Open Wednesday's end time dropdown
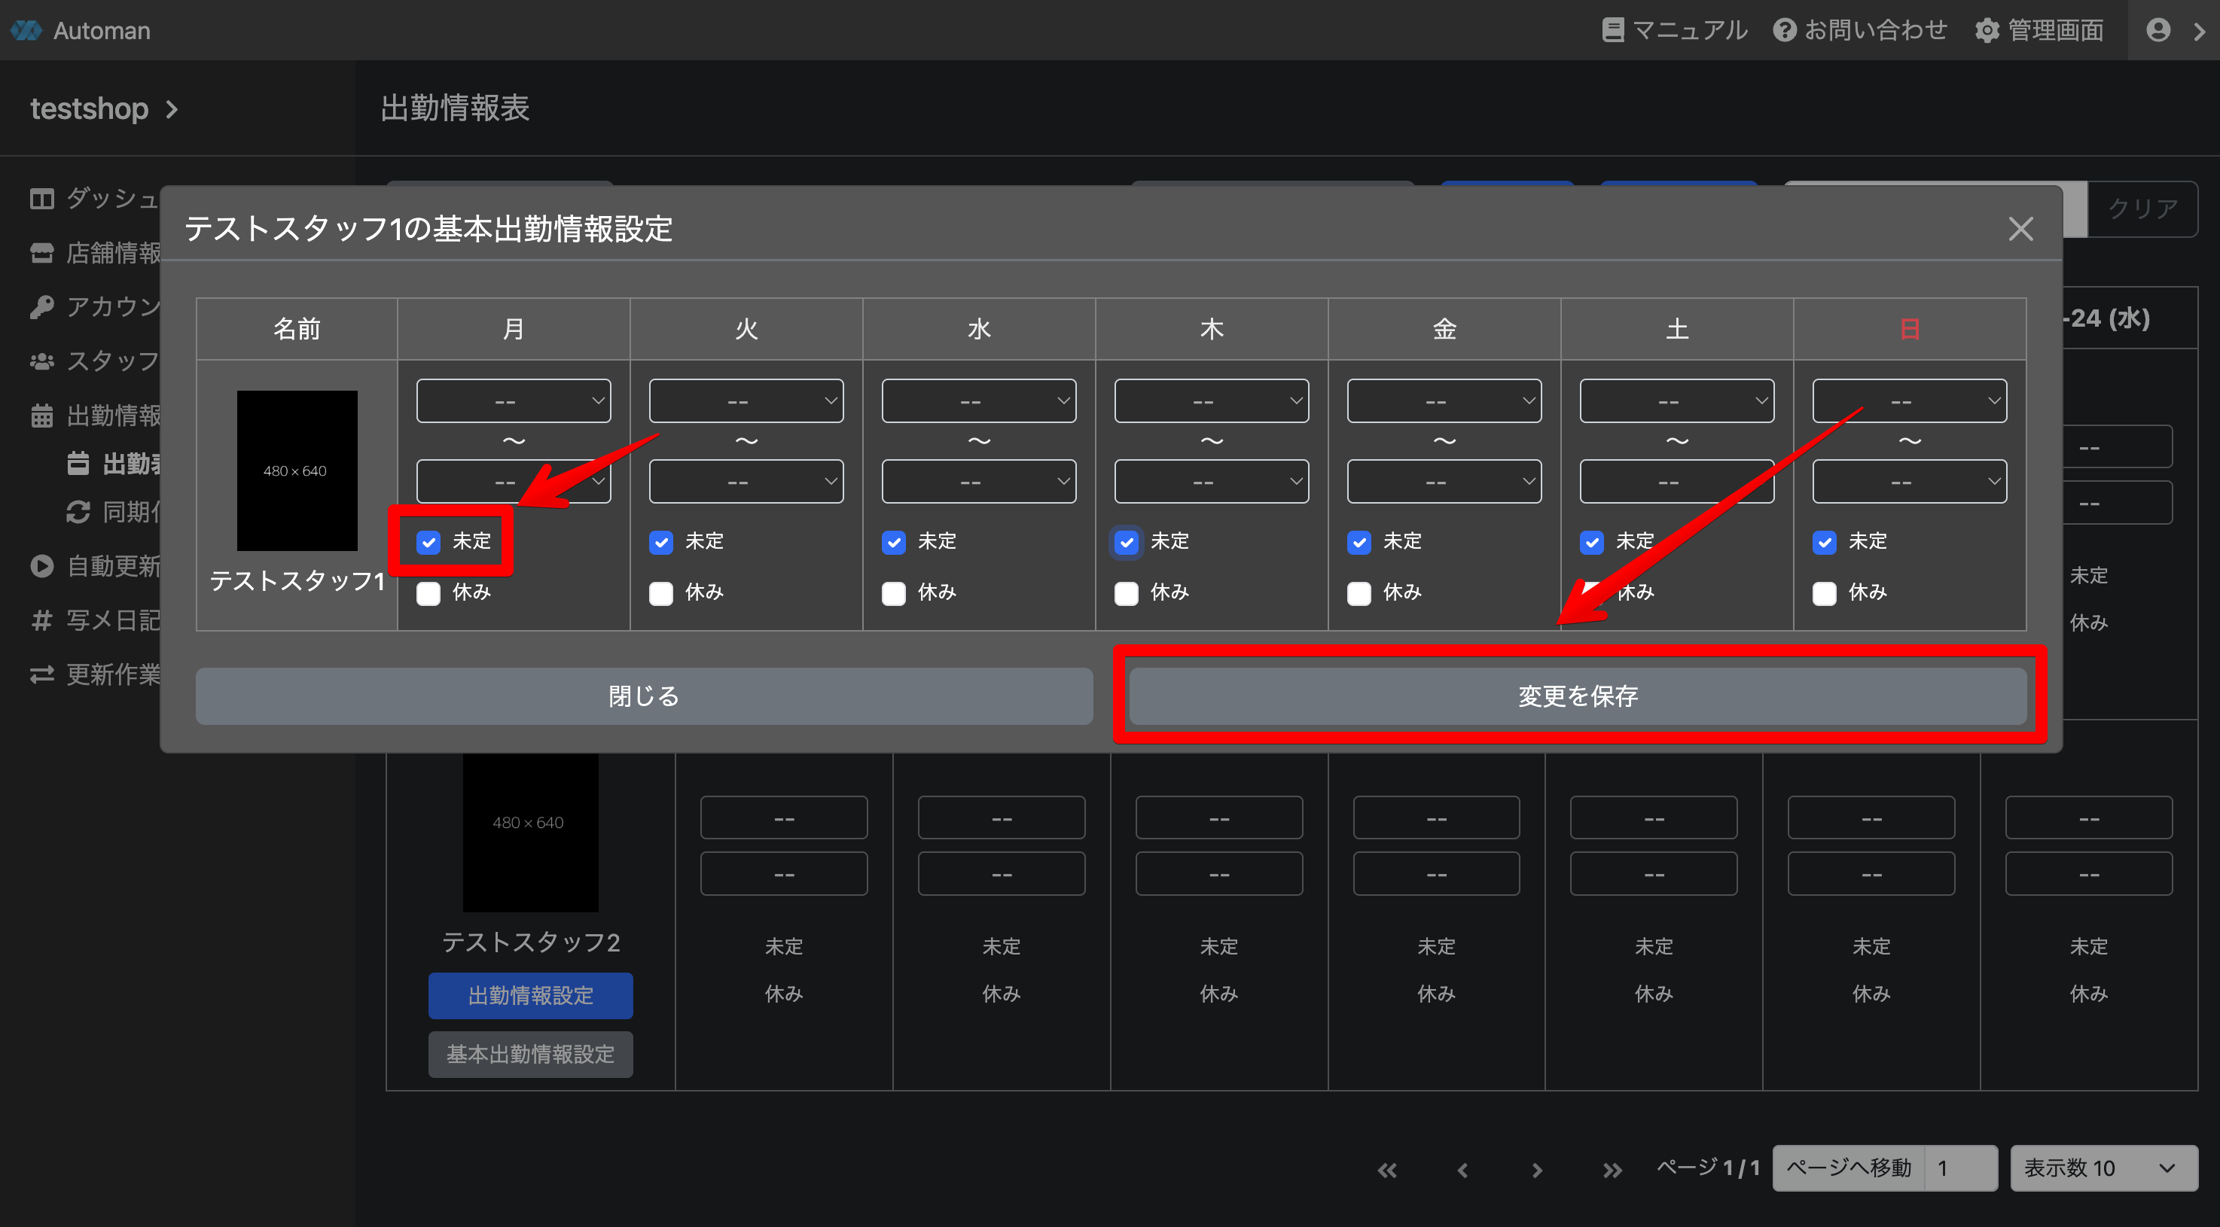This screenshot has height=1227, width=2220. tap(978, 482)
